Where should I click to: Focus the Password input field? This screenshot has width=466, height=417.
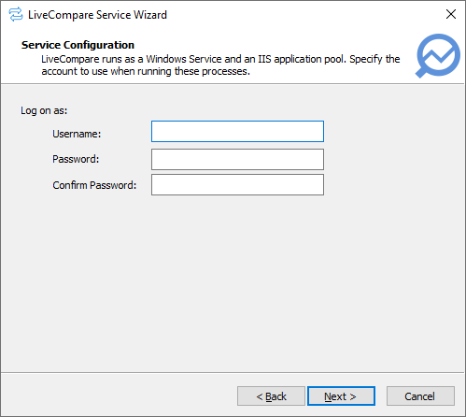(237, 159)
